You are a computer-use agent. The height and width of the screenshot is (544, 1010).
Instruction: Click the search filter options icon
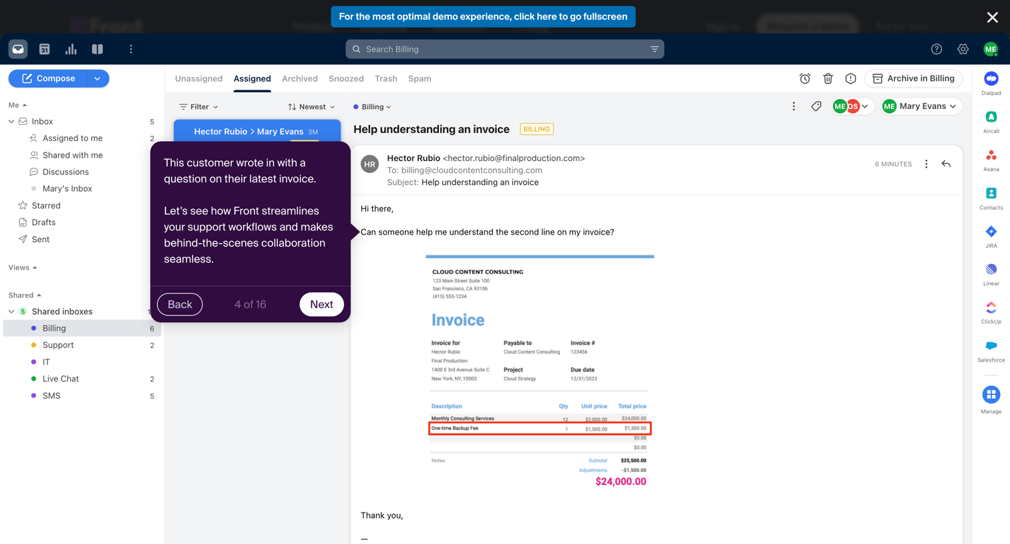(655, 49)
